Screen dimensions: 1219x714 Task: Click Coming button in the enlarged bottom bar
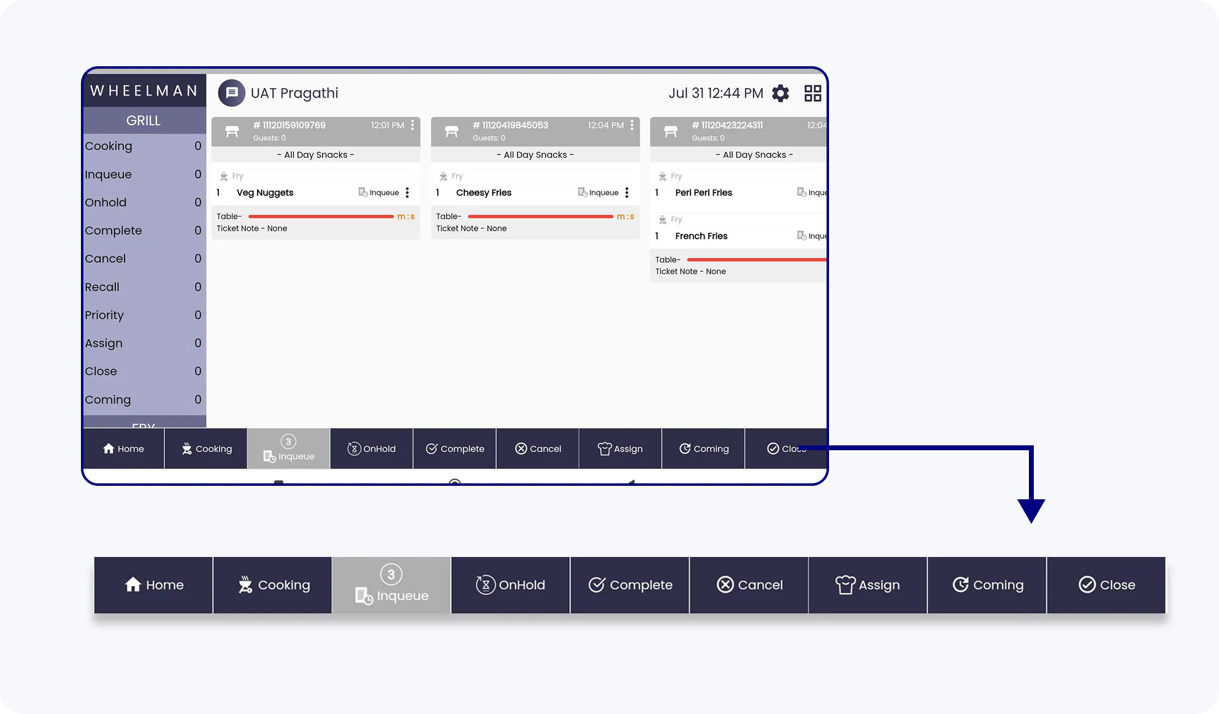click(987, 585)
